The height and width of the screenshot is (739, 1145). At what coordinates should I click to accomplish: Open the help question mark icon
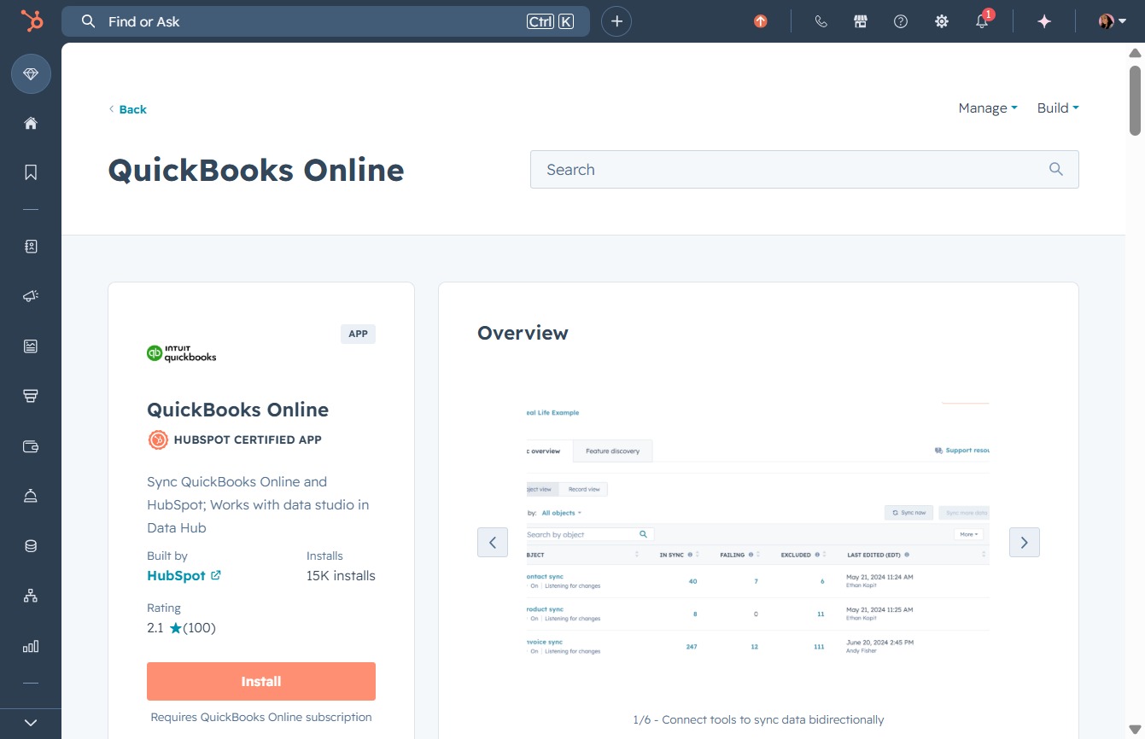pyautogui.click(x=901, y=21)
